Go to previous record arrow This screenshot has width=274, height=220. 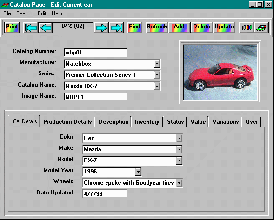pyautogui.click(x=46, y=27)
